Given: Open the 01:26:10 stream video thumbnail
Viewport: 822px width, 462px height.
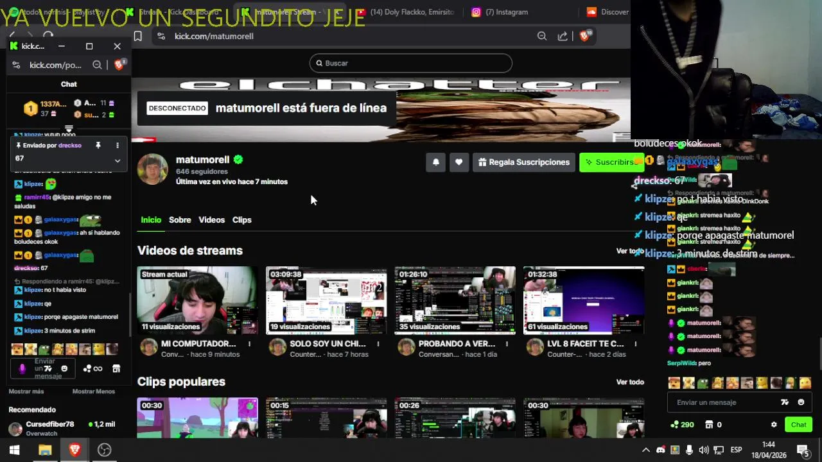Looking at the screenshot, I should pyautogui.click(x=455, y=300).
